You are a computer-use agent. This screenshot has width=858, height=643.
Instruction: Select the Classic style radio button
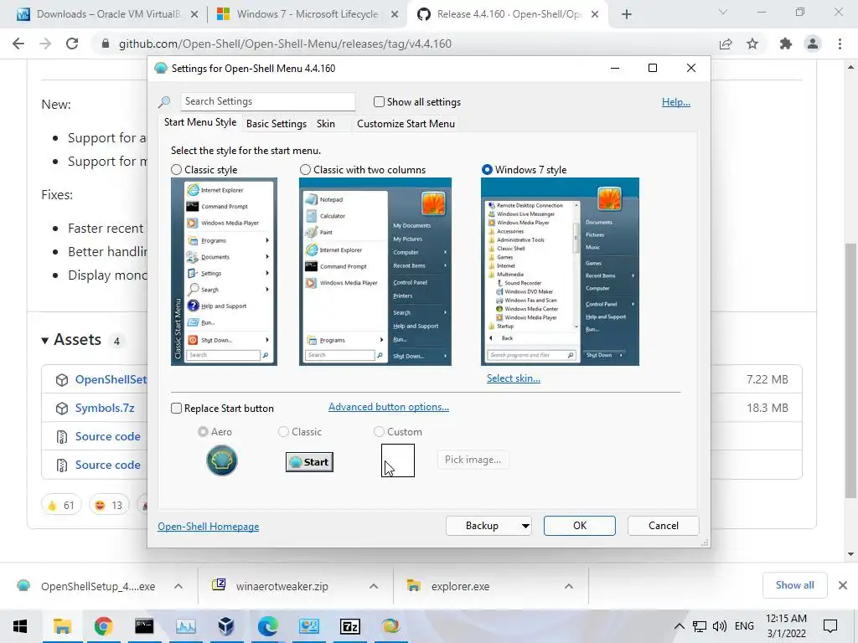pos(176,170)
